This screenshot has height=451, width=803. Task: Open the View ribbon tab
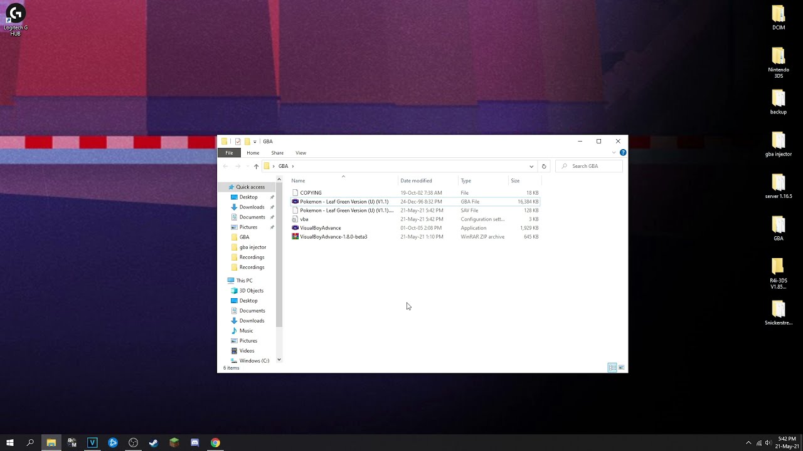tap(301, 153)
